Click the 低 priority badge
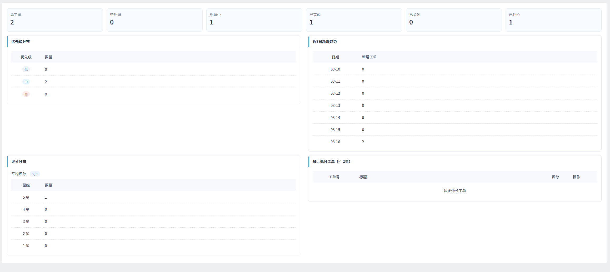Screen dimensions: 610x272 26,69
